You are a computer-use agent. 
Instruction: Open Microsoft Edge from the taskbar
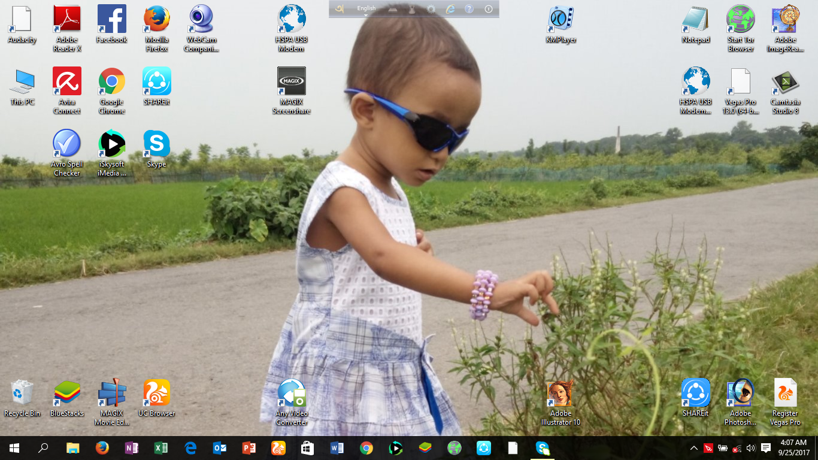tap(190, 448)
